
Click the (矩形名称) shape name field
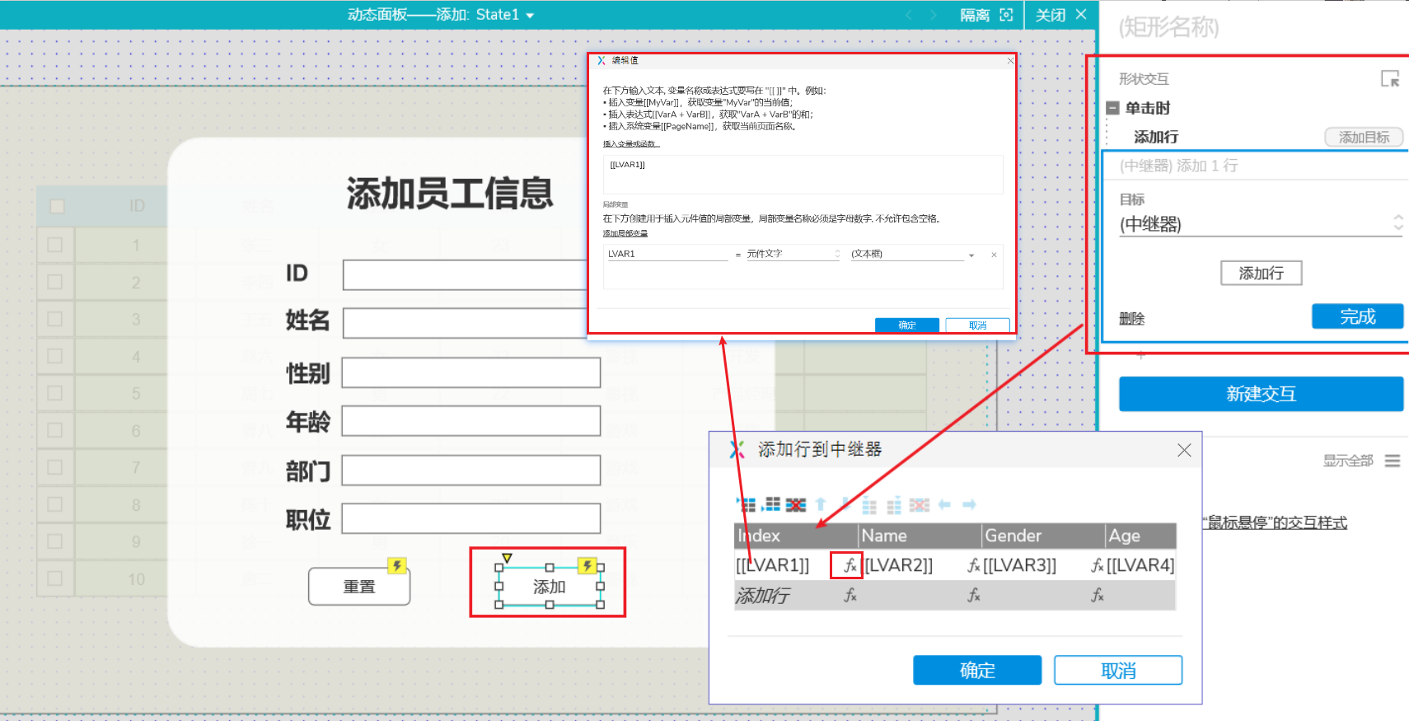[x=1168, y=27]
